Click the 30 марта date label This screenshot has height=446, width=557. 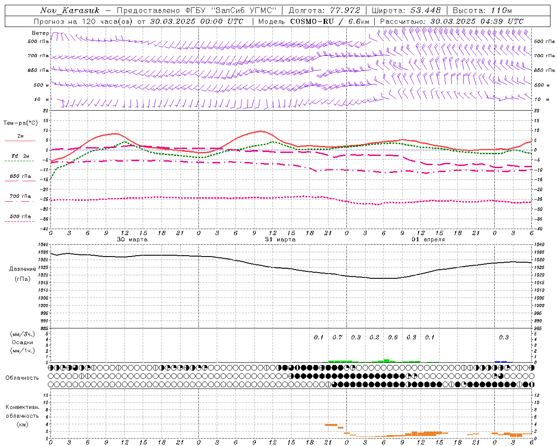tap(132, 240)
